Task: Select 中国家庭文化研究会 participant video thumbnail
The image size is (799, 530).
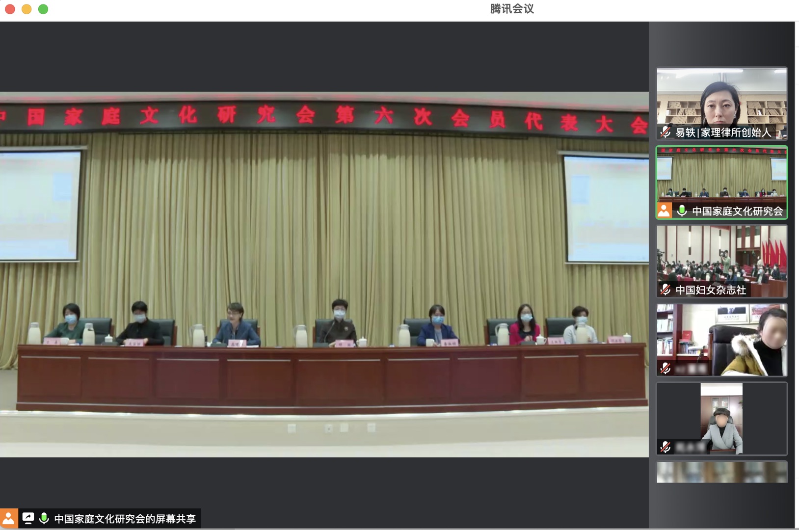Action: [722, 183]
